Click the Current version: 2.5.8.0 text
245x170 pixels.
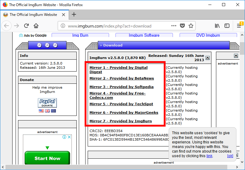(41, 63)
